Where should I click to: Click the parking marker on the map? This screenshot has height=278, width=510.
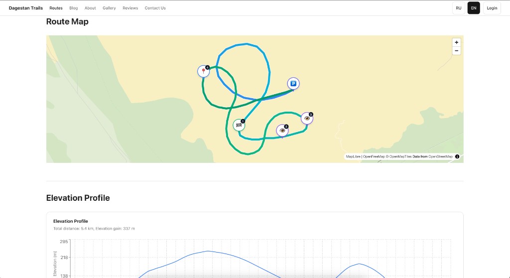click(x=293, y=84)
